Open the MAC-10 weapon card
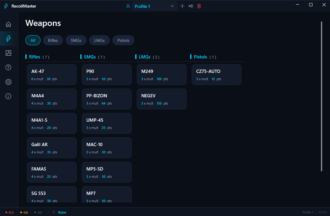 [x=107, y=148]
